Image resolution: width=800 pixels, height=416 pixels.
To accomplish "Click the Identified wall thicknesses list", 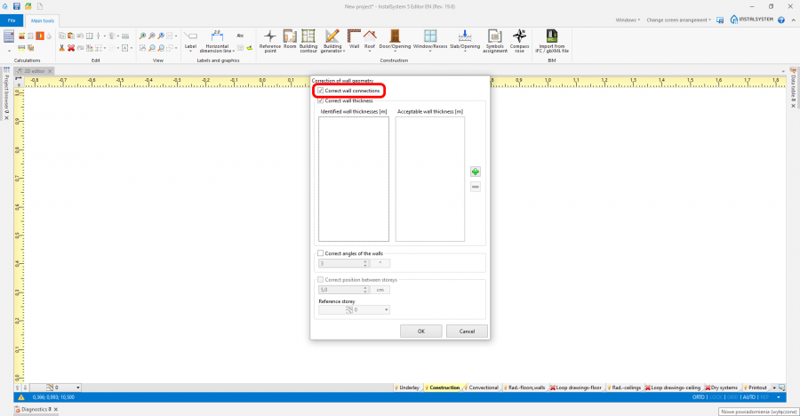I will [354, 179].
